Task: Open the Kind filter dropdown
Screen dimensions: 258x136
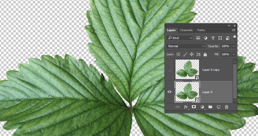Action: click(x=179, y=38)
